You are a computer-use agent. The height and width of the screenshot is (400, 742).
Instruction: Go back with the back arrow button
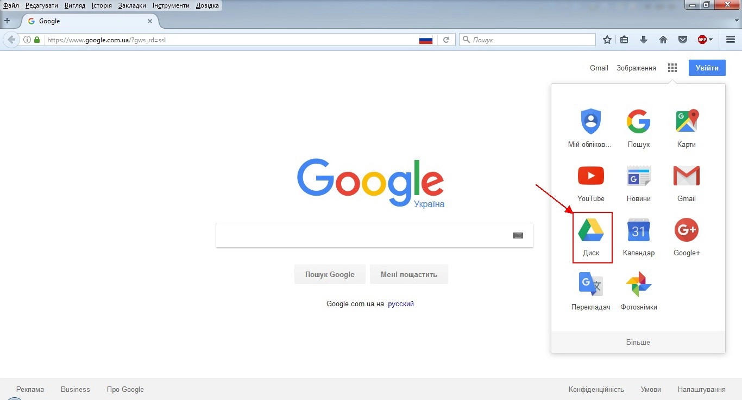(x=11, y=40)
